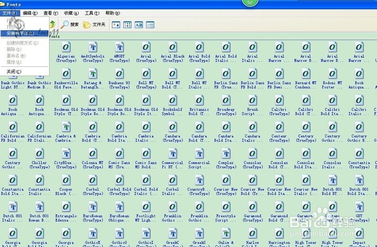Click the 搜索 (Search) toolbar button
Image resolution: width=377 pixels, height=247 pixels.
tap(69, 25)
